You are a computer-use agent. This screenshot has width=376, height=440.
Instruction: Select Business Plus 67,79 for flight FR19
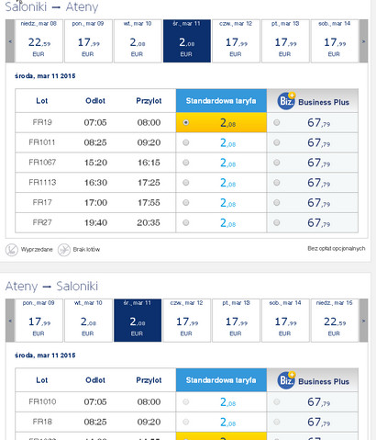click(277, 122)
